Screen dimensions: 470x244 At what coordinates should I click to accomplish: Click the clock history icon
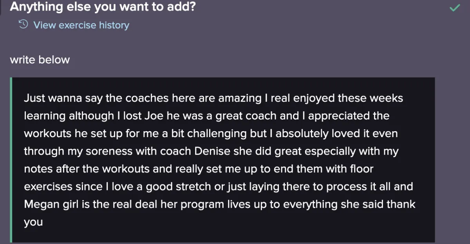(x=23, y=25)
